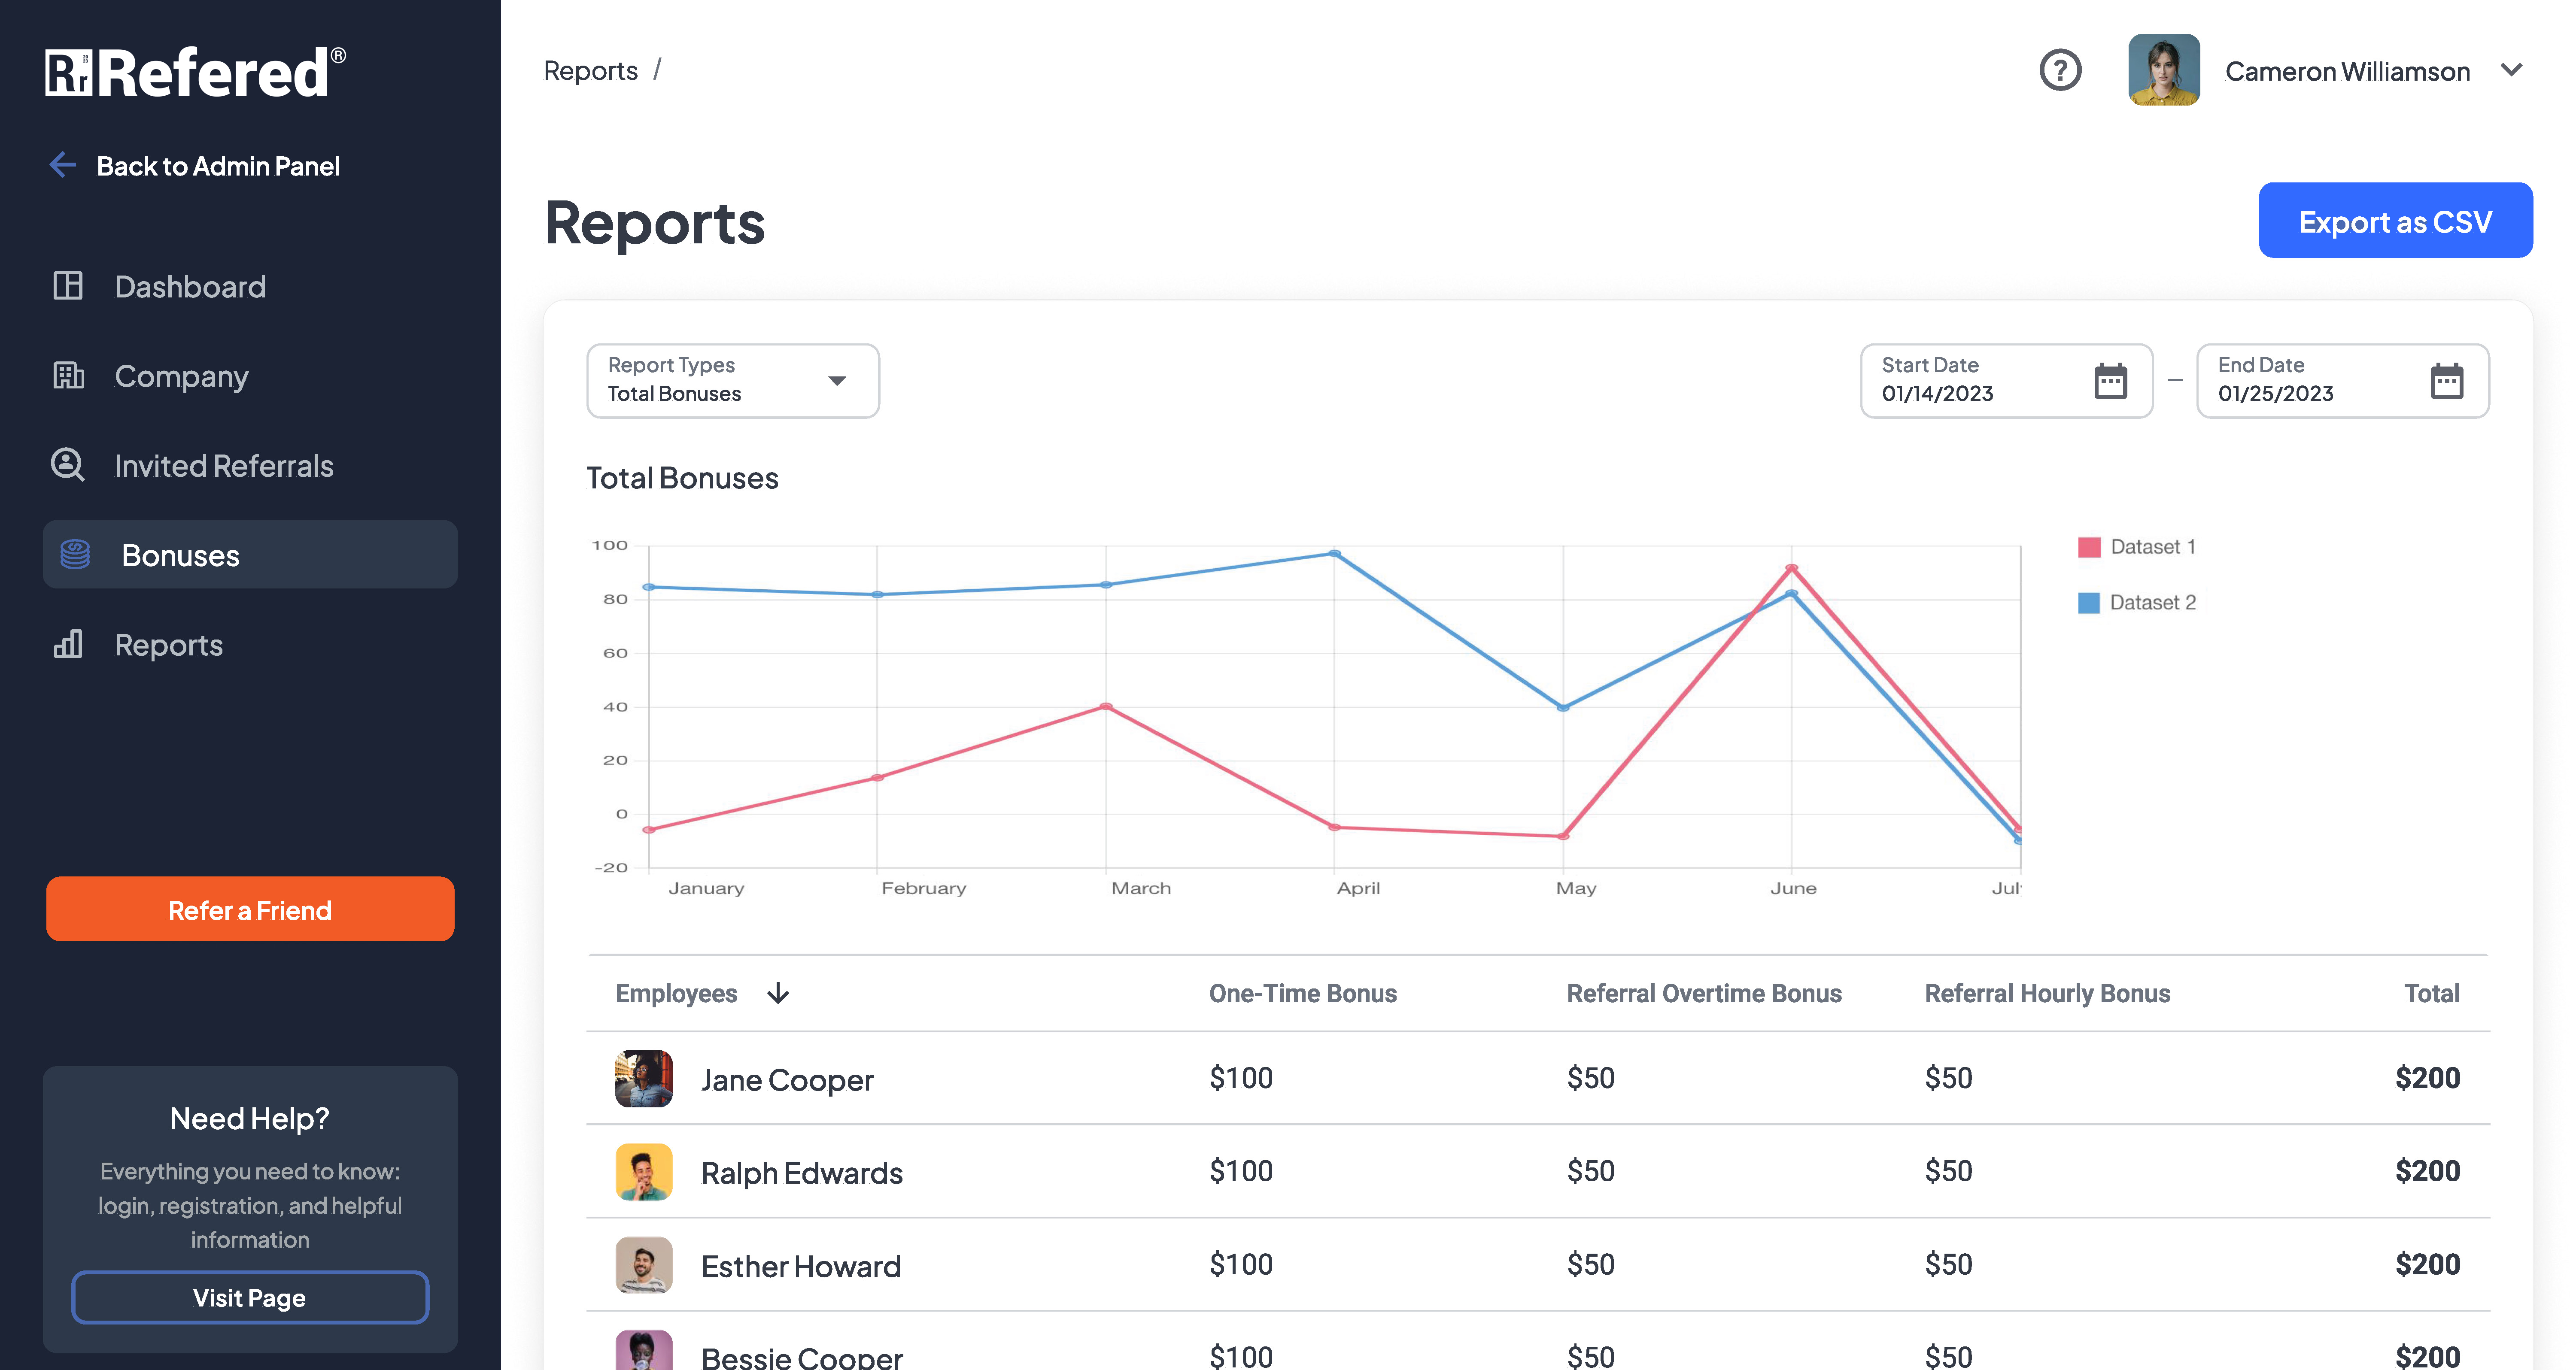Image resolution: width=2576 pixels, height=1370 pixels.
Task: Click the Export as CSV button
Action: pyautogui.click(x=2395, y=221)
